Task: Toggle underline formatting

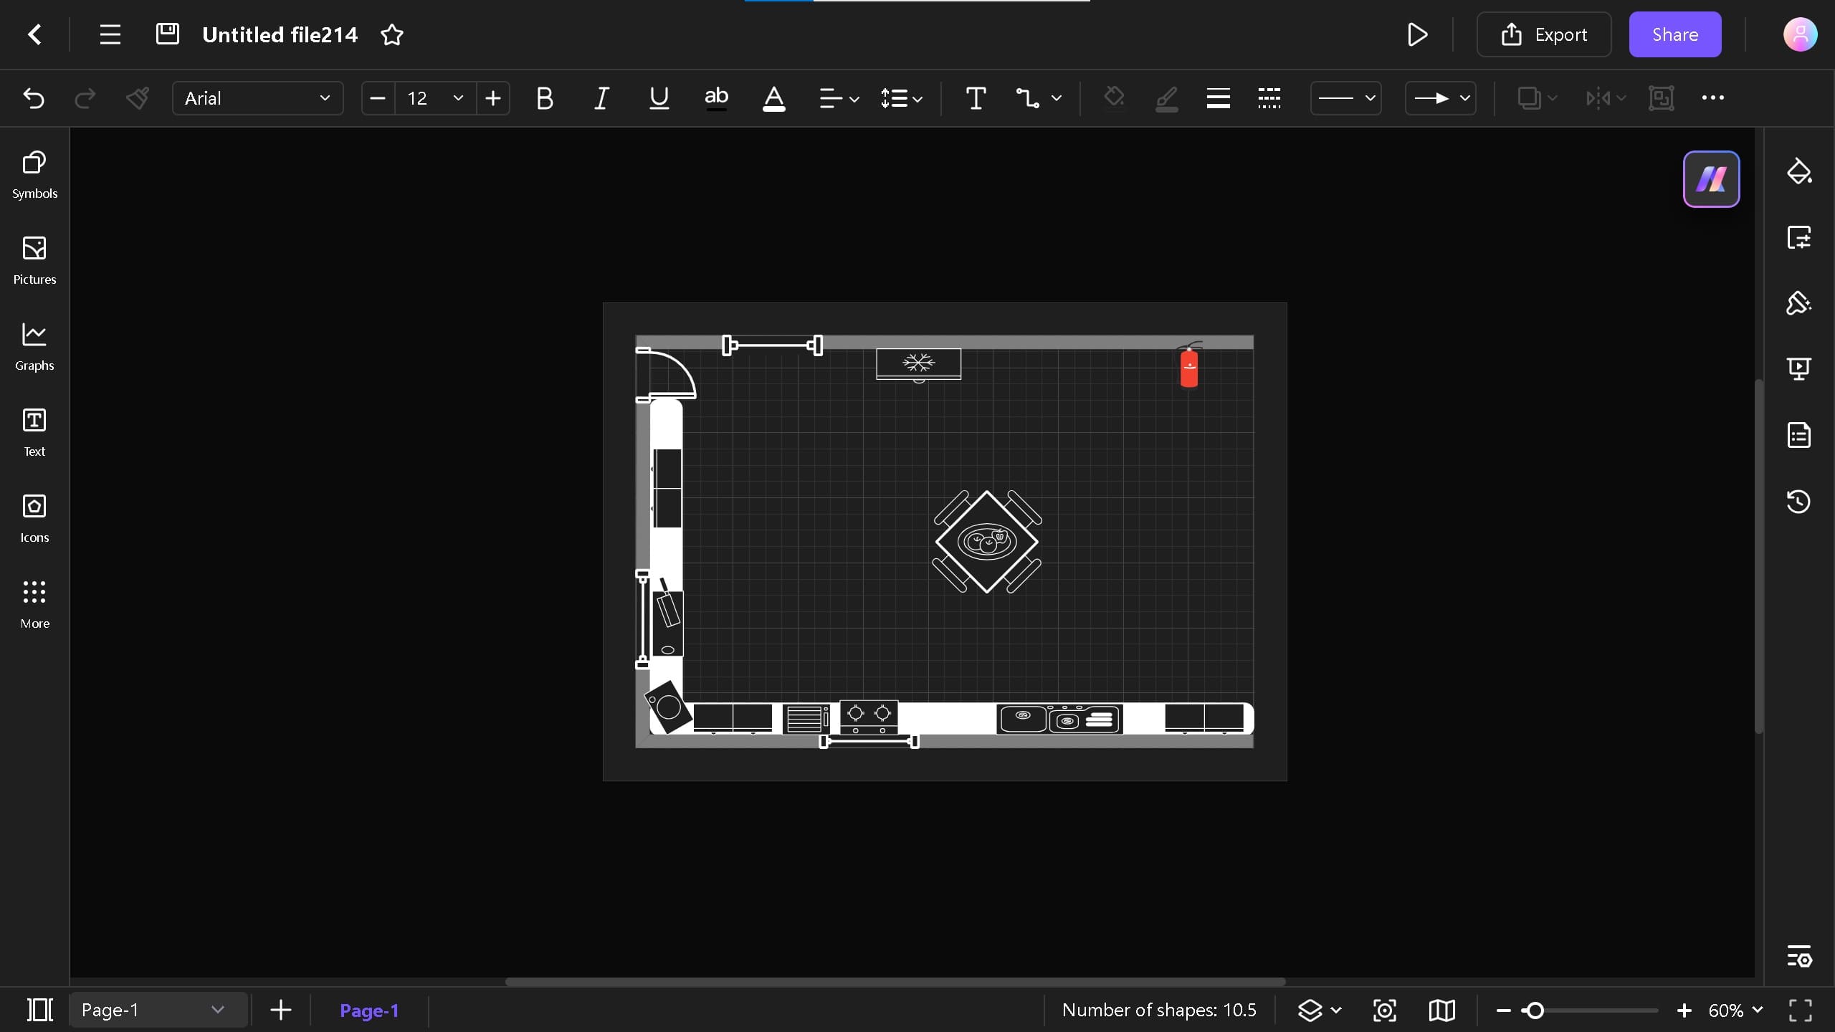Action: (x=659, y=98)
